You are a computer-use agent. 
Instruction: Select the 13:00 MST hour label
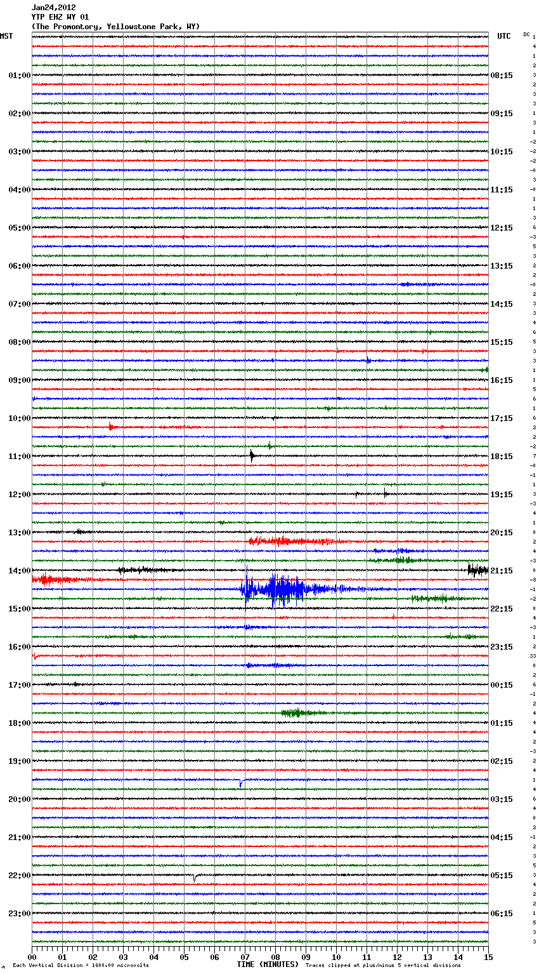coord(20,533)
